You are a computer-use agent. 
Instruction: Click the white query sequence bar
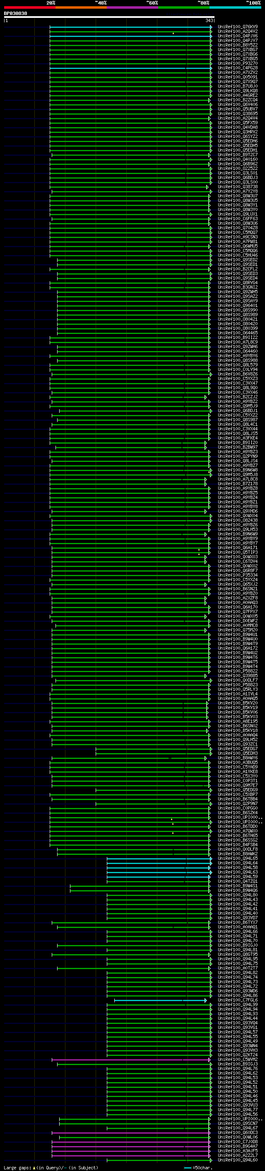(x=109, y=17)
